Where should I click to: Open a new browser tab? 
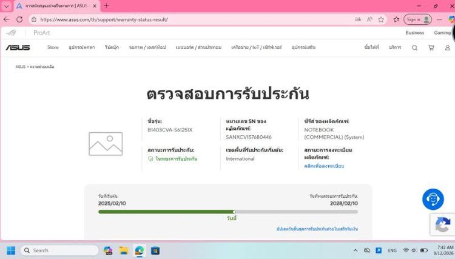click(x=107, y=5)
